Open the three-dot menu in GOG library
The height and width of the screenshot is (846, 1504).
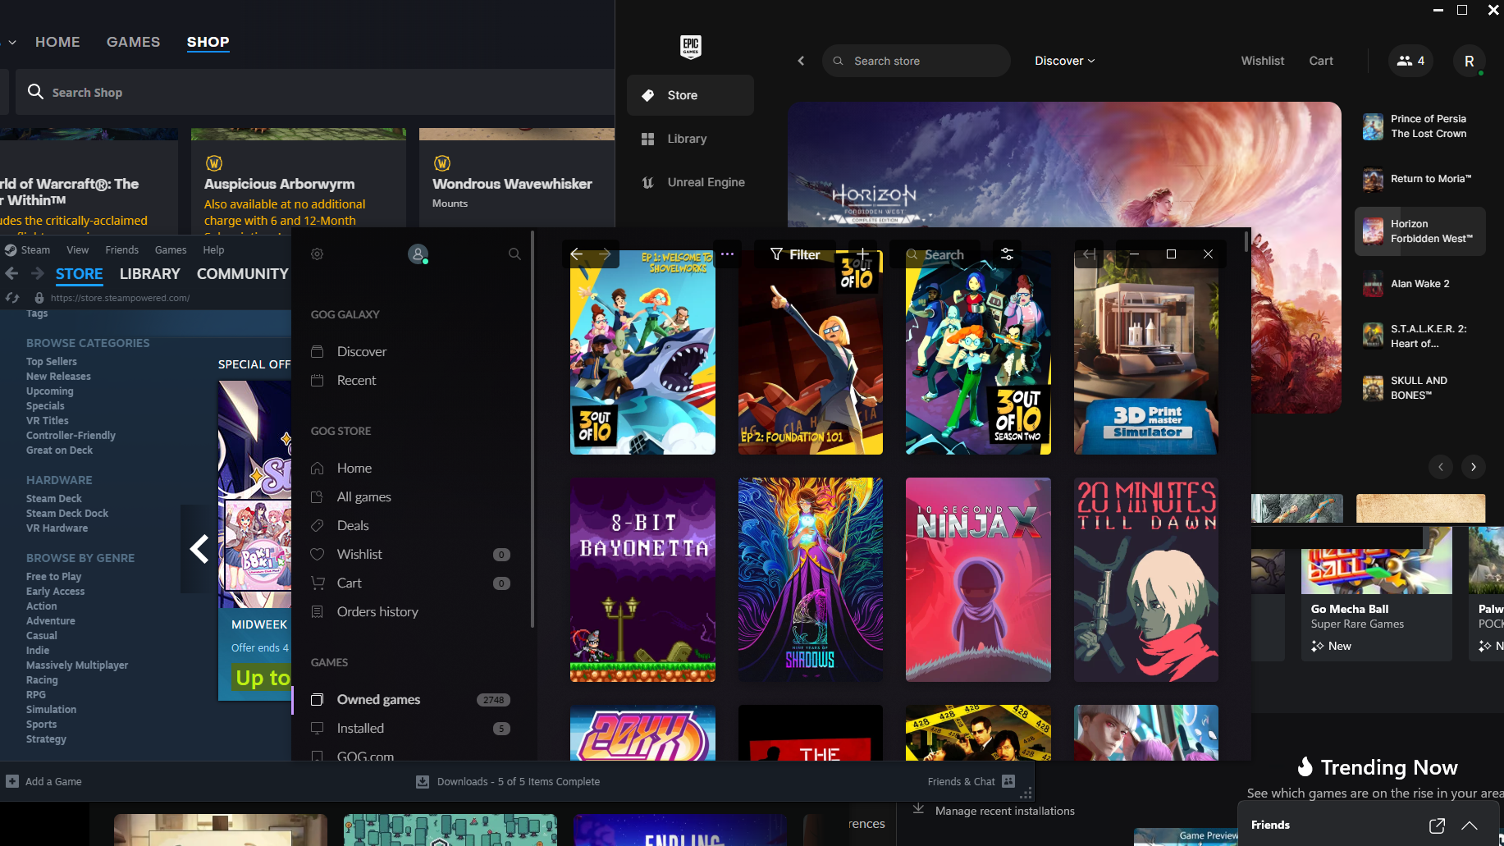[726, 254]
